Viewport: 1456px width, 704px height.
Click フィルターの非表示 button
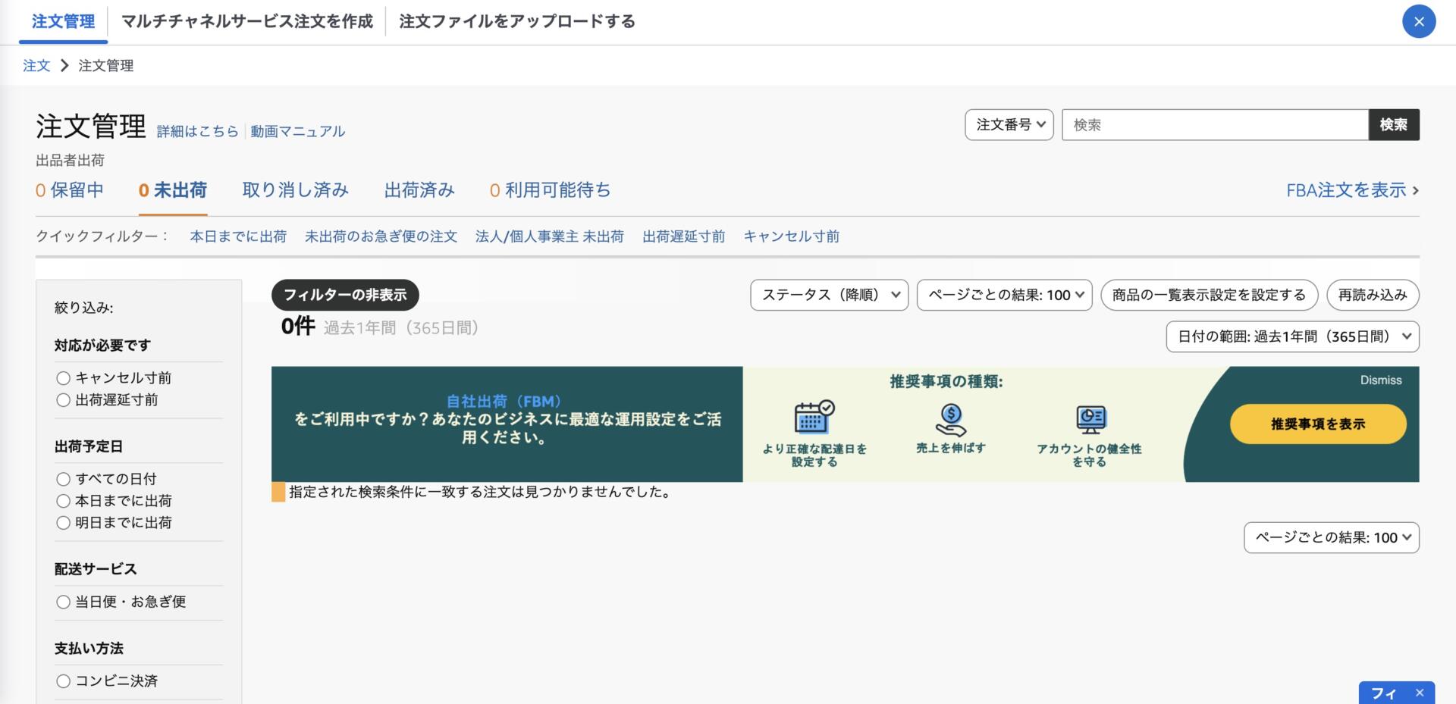(345, 295)
